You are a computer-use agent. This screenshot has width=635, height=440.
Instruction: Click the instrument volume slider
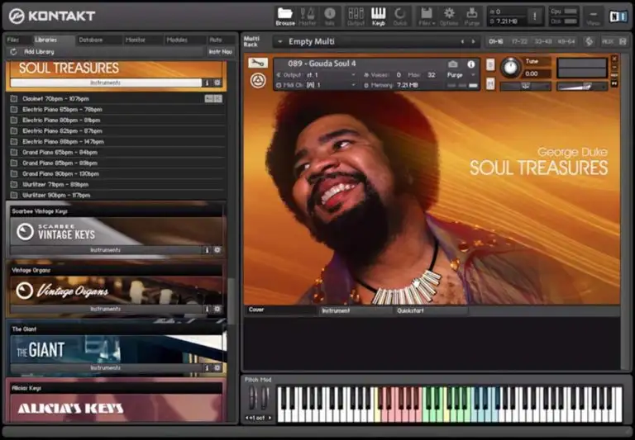coord(582,86)
